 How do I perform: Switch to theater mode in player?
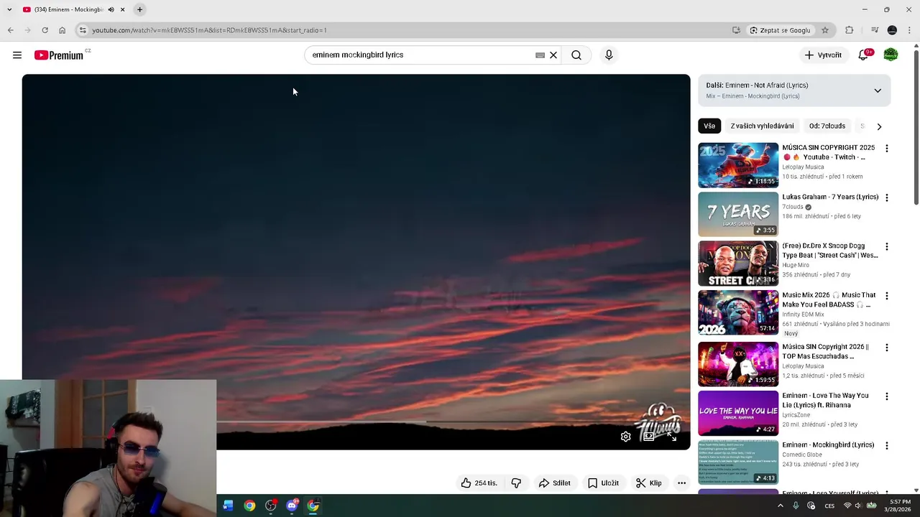(x=648, y=437)
